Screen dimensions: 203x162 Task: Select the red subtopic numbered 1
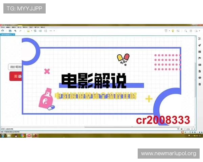pyautogui.click(x=16, y=76)
